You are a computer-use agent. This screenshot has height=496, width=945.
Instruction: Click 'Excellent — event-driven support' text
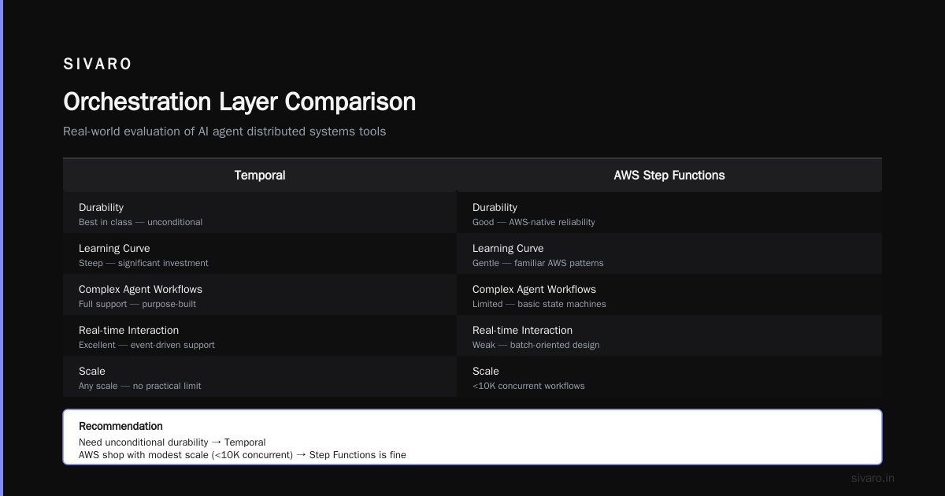click(x=146, y=345)
